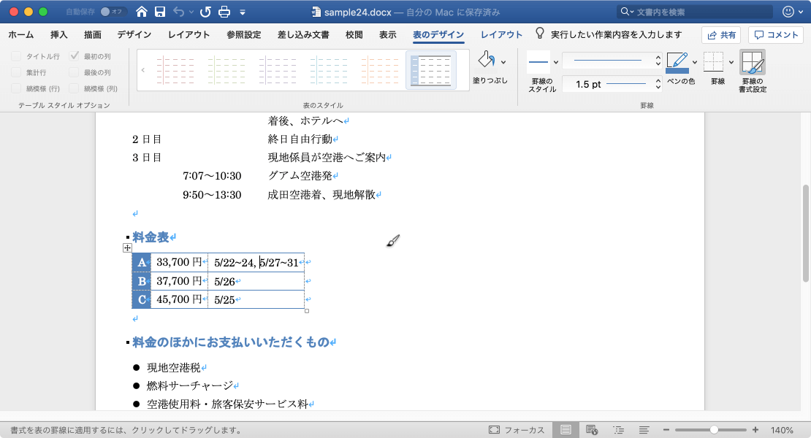Click the document search field

point(695,12)
